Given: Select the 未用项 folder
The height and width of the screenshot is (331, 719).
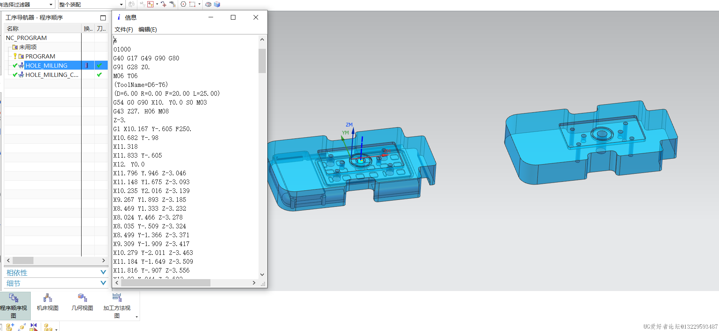Looking at the screenshot, I should [28, 47].
